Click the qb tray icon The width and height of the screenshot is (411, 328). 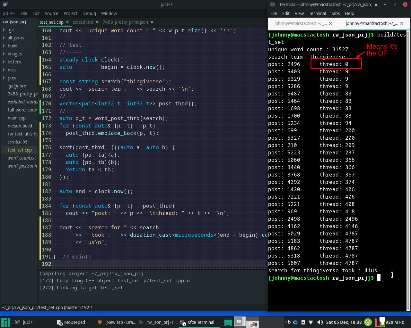click(x=288, y=322)
